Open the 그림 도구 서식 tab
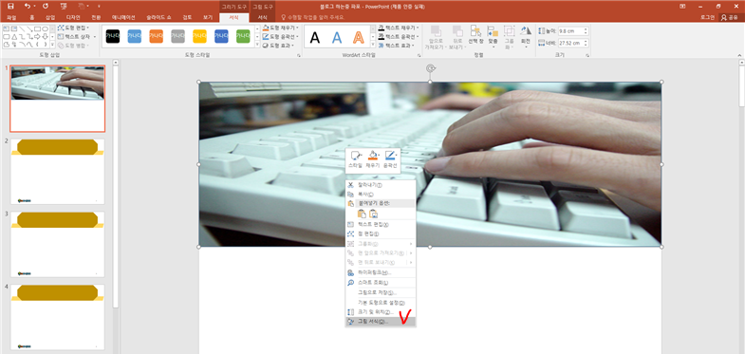The height and width of the screenshot is (354, 745). 262,18
